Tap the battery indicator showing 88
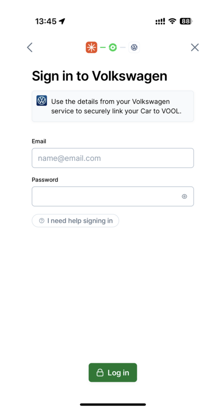The height and width of the screenshot is (419, 209). coord(186,21)
